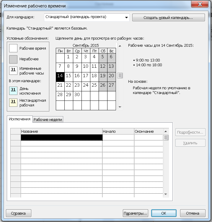Screen dimensions: 212x222
Task: Click first row 'Начало' cell
Action: [x=118, y=137]
